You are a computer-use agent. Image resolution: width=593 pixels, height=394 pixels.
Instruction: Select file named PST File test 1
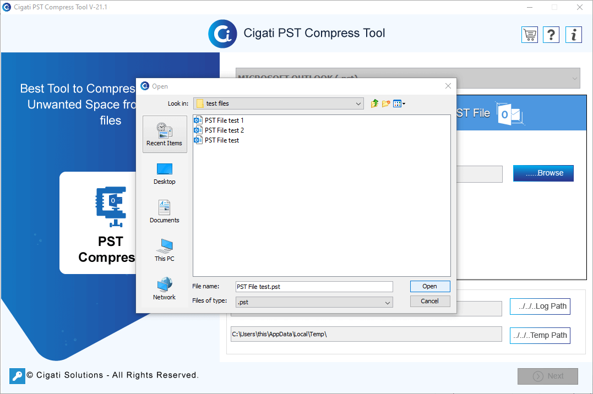(x=224, y=121)
